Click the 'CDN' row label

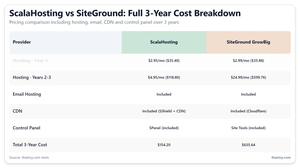(17, 111)
